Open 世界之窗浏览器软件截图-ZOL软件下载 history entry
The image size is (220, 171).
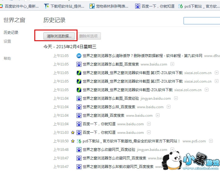(128, 90)
